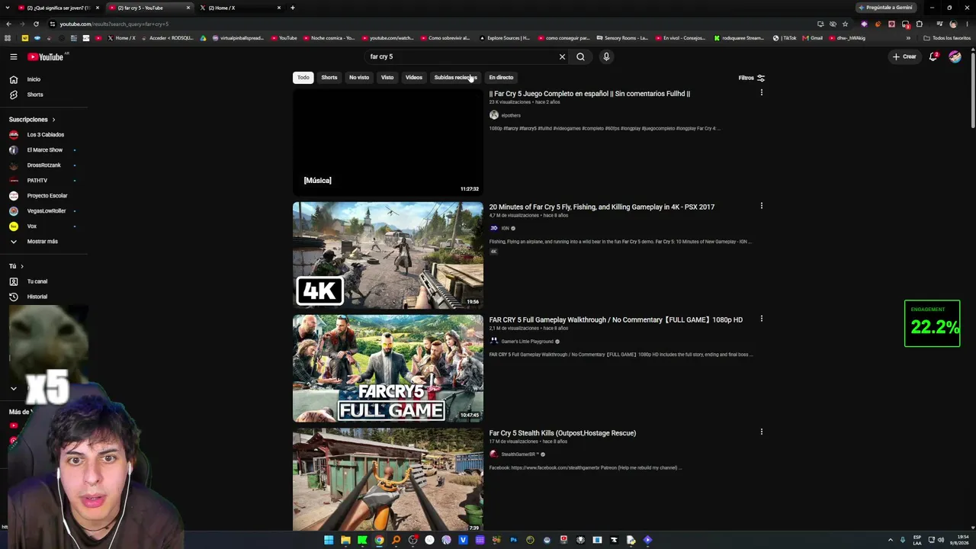Reload the page in Chrome
976x549 pixels.
pyautogui.click(x=36, y=24)
